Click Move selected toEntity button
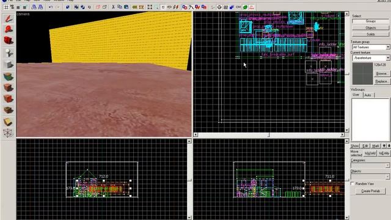The height and width of the screenshot is (220, 391). click(384, 153)
